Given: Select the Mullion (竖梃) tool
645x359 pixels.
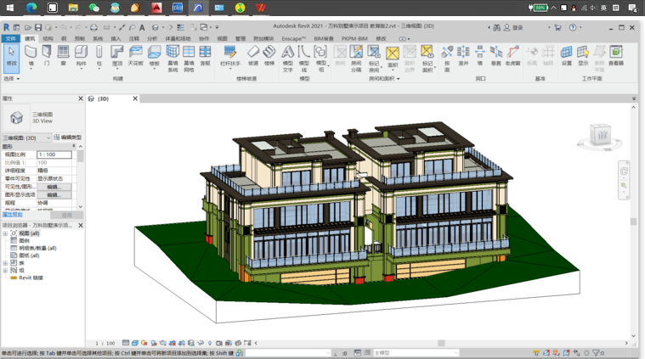Looking at the screenshot, I should 205,55.
